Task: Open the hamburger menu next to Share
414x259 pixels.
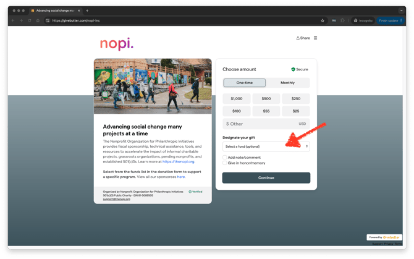Action: 315,38
